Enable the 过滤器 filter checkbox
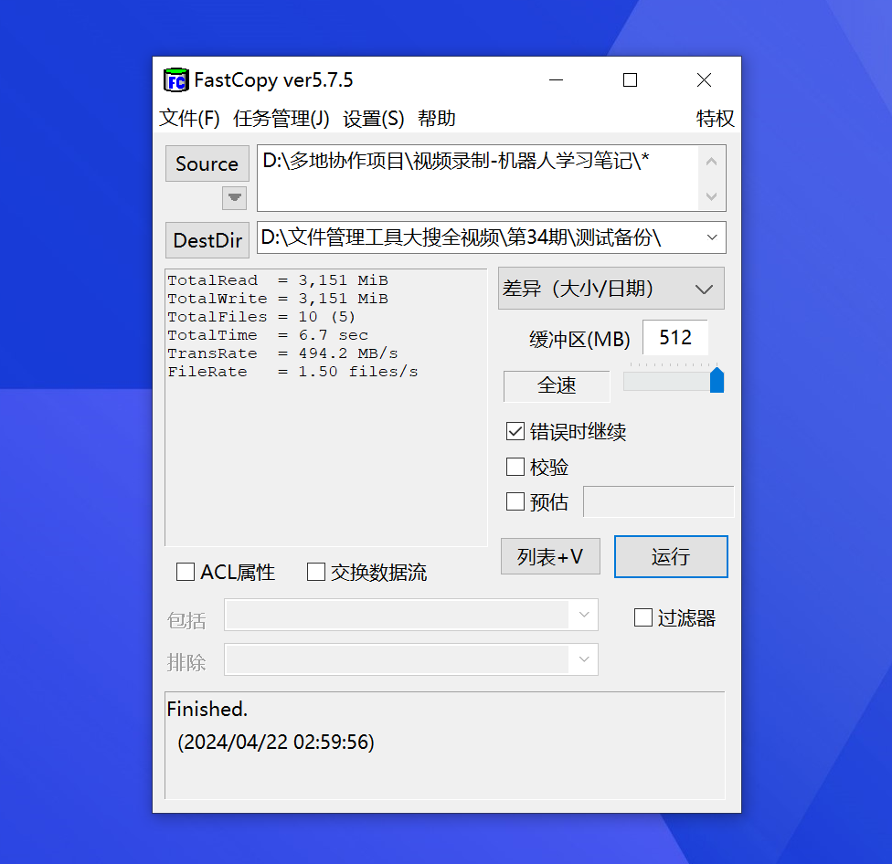892x864 pixels. 642,616
